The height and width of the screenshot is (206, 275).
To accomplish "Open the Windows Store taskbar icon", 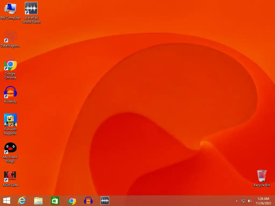I will pyautogui.click(x=55, y=201).
